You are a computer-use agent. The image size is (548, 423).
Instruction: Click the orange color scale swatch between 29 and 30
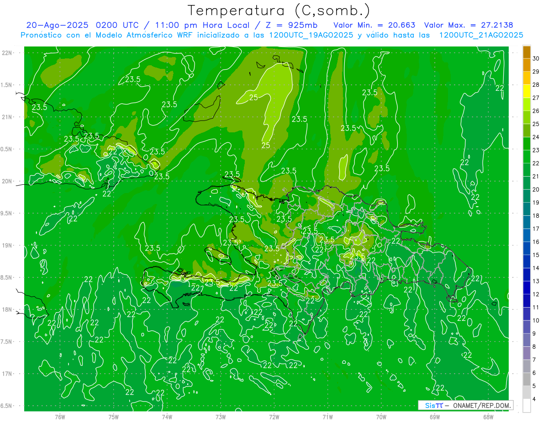point(527,65)
